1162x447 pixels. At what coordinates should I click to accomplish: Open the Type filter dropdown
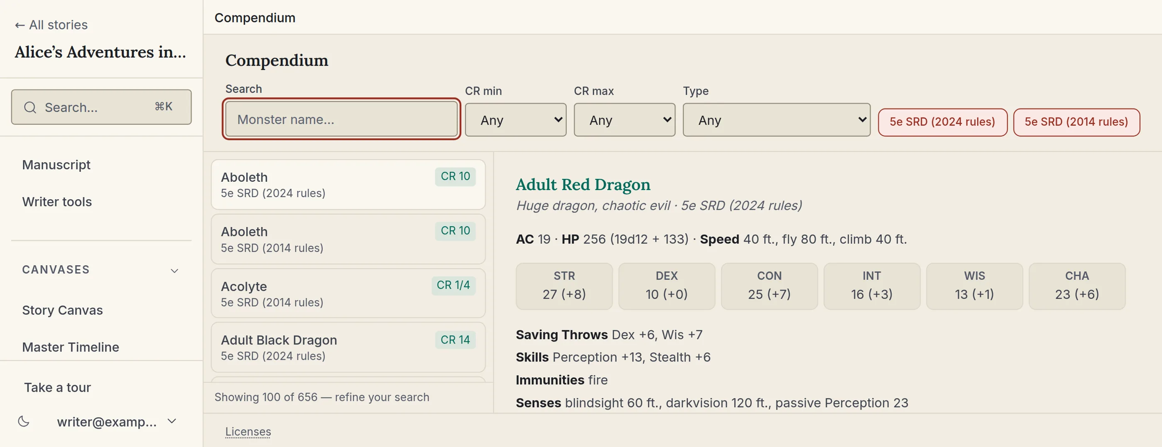tap(776, 120)
